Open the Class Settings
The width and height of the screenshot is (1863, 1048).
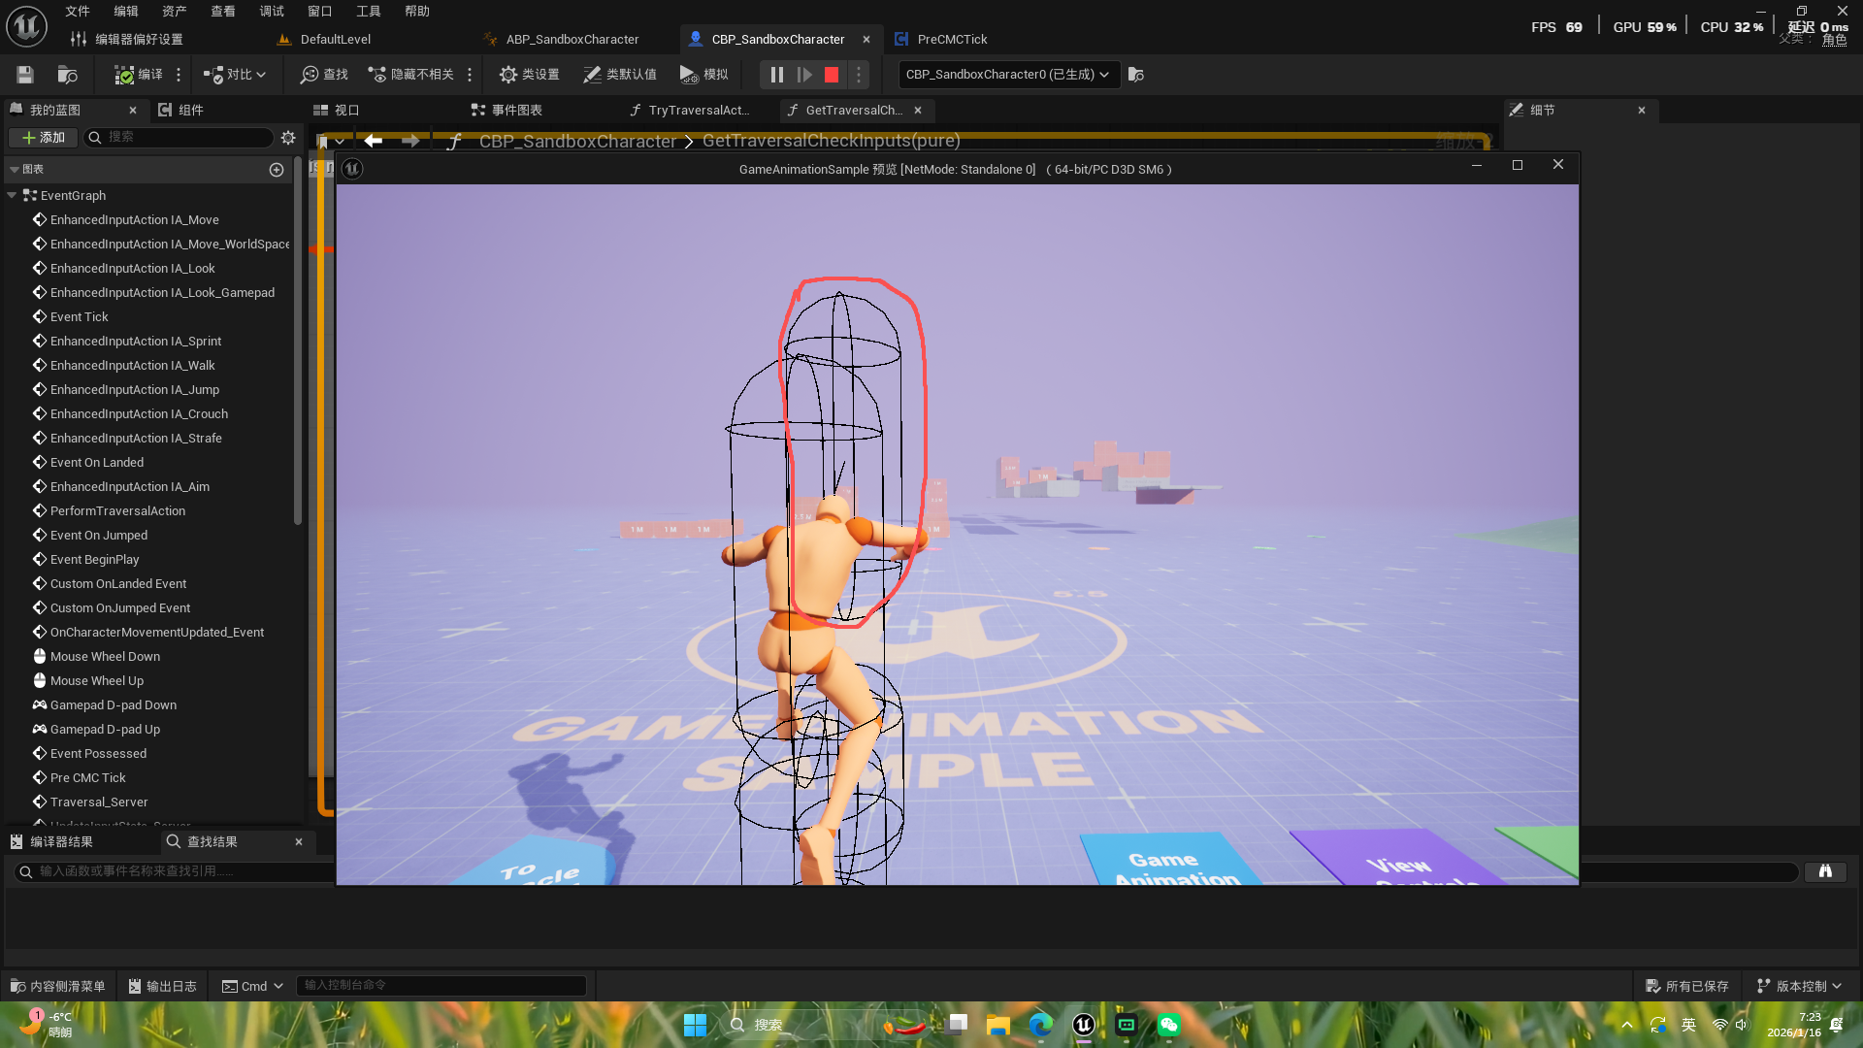[x=529, y=75]
